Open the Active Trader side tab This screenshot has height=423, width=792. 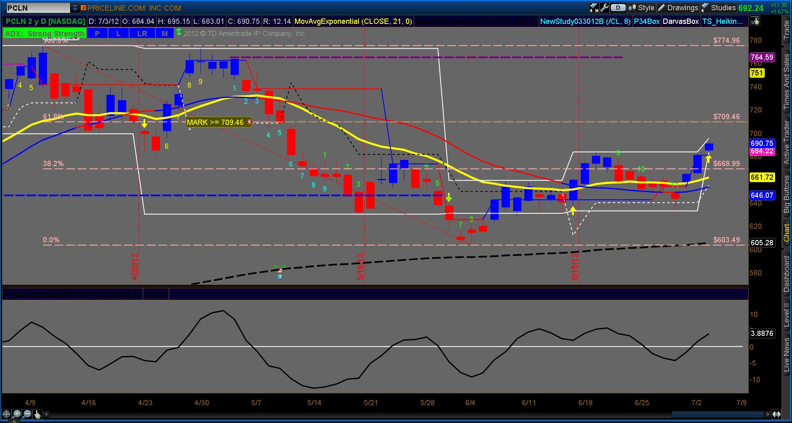point(787,142)
